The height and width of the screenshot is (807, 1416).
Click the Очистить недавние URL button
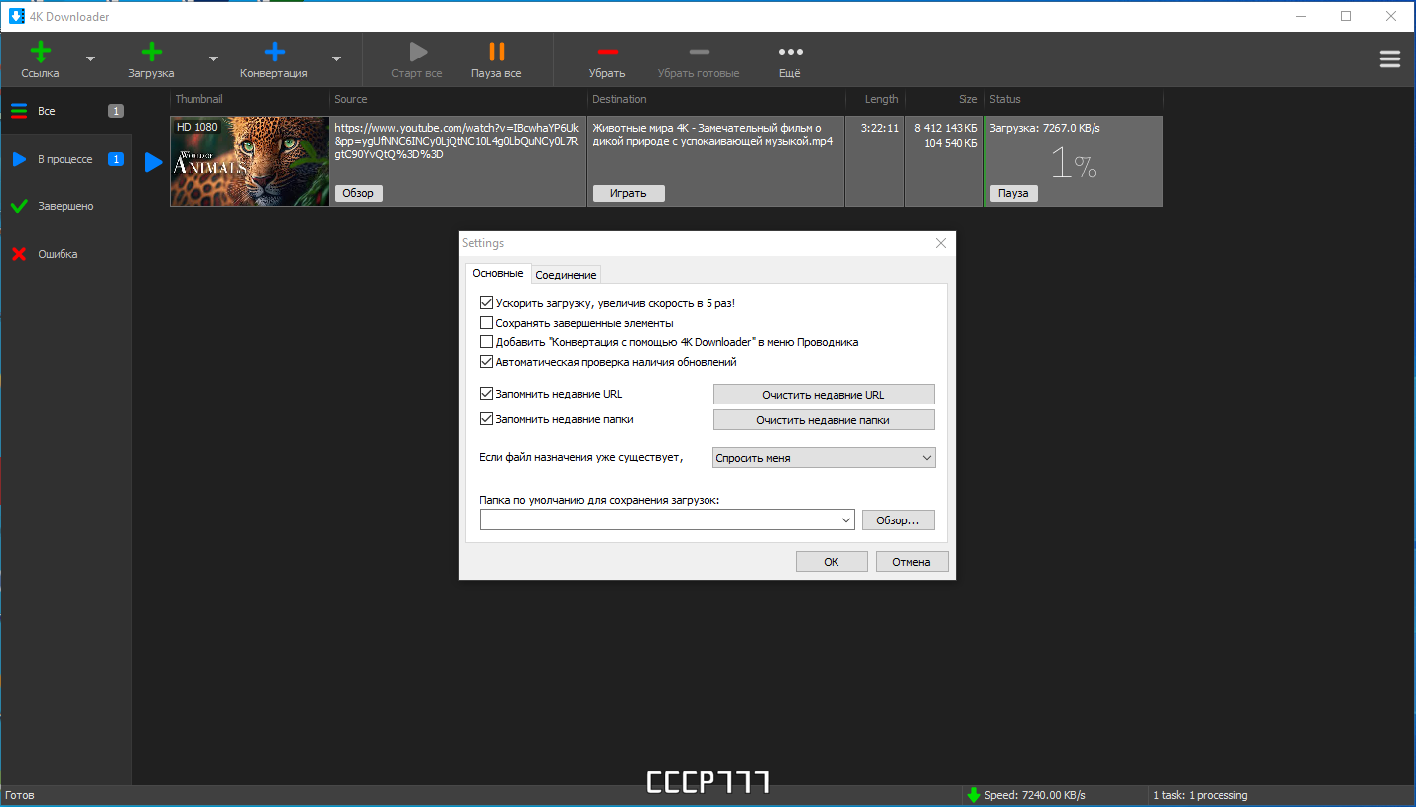[x=824, y=395]
